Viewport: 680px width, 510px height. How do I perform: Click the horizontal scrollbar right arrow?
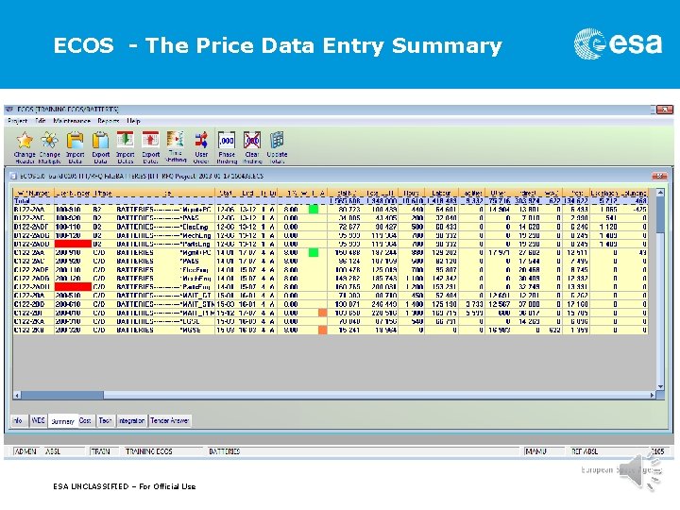[652, 395]
